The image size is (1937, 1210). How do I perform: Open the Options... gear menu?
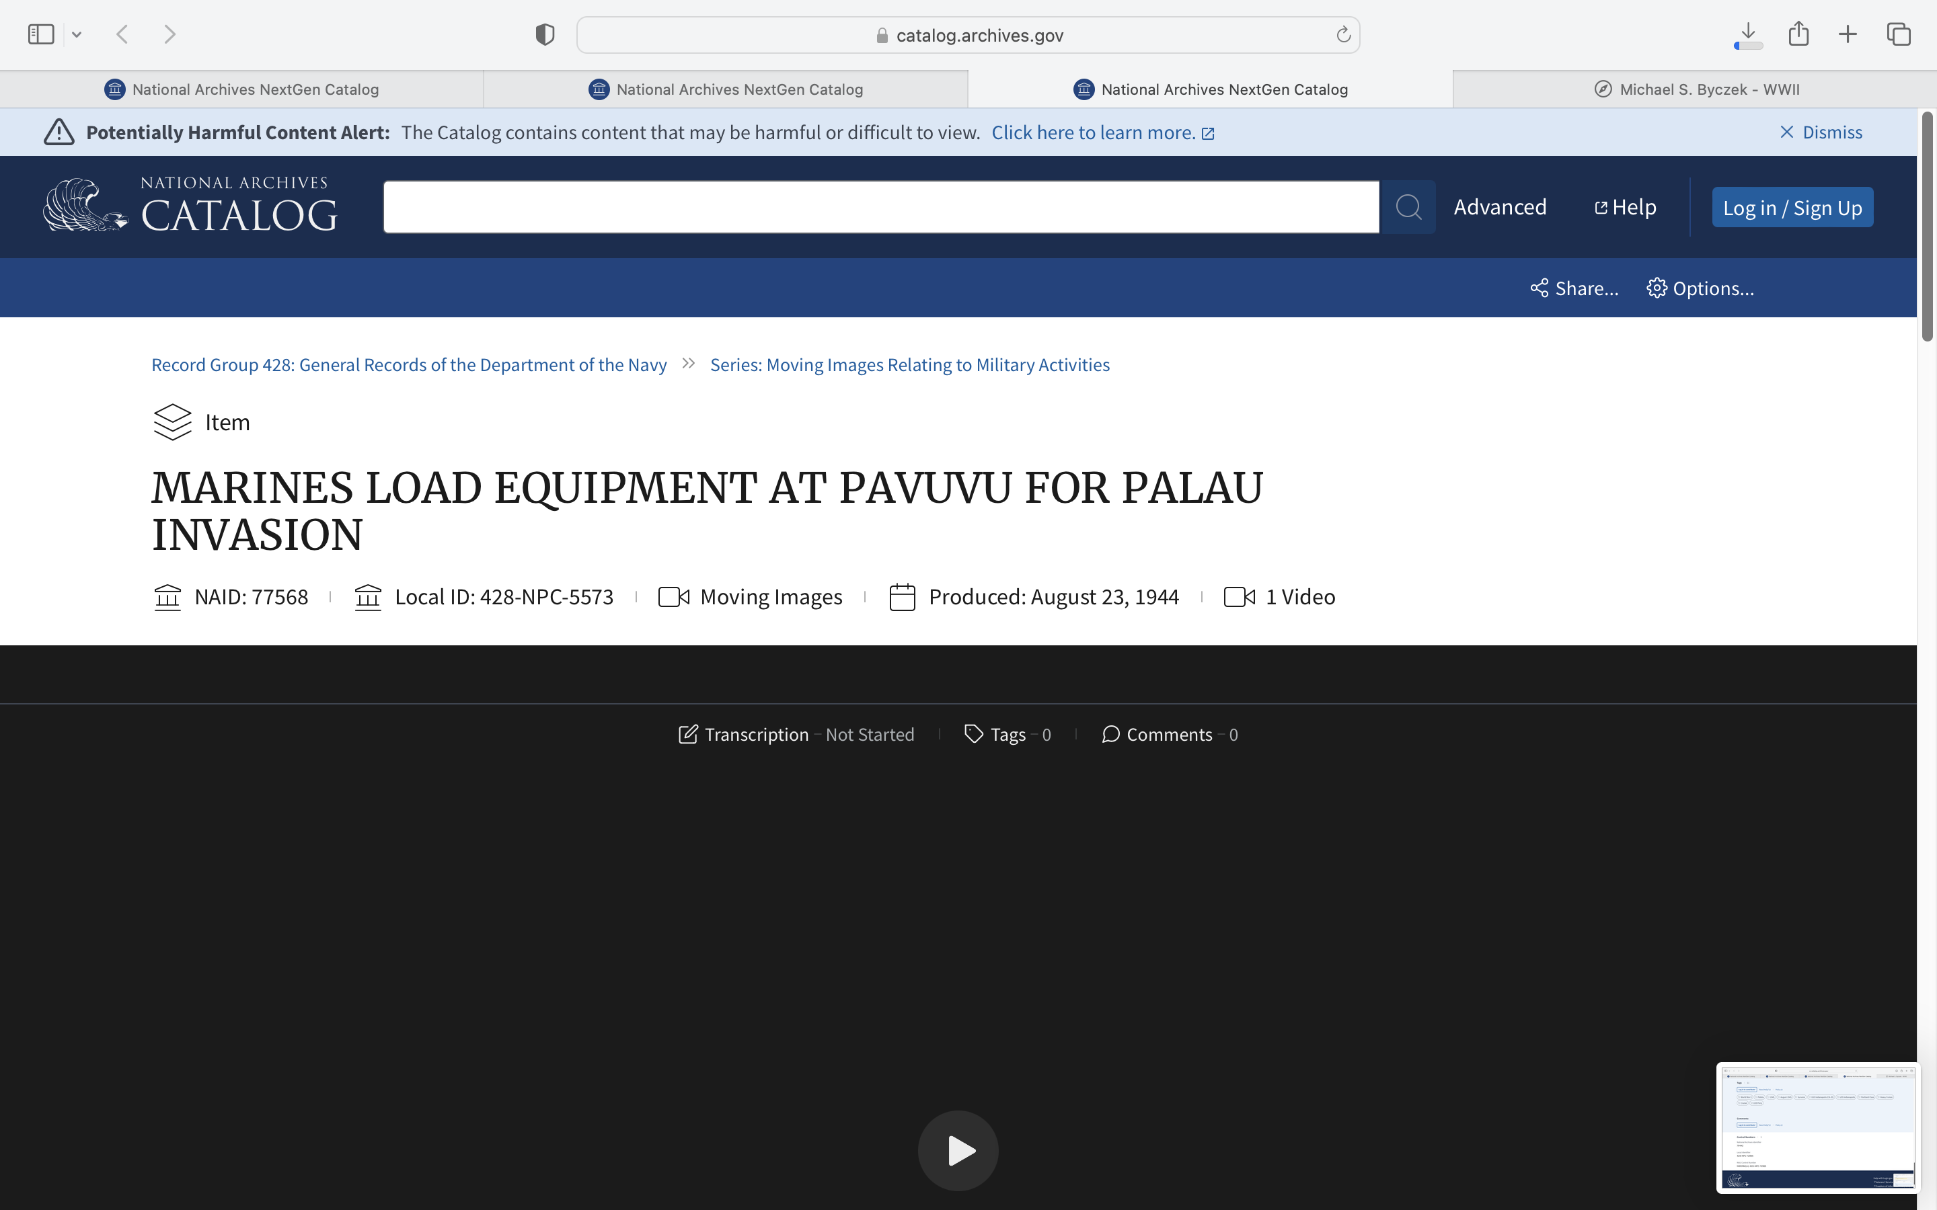pos(1700,288)
